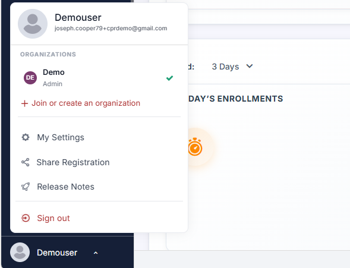
Task: Click the gear icon beside My Settings
Action: (26, 137)
